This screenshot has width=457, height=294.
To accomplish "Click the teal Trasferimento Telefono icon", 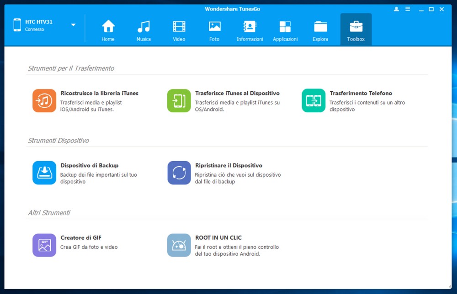I will (314, 101).
